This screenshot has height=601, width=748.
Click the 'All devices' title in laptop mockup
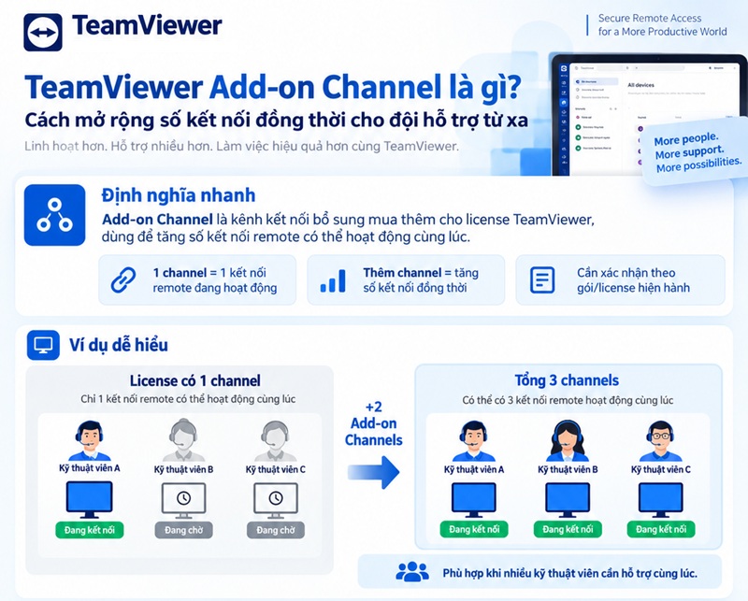(640, 85)
